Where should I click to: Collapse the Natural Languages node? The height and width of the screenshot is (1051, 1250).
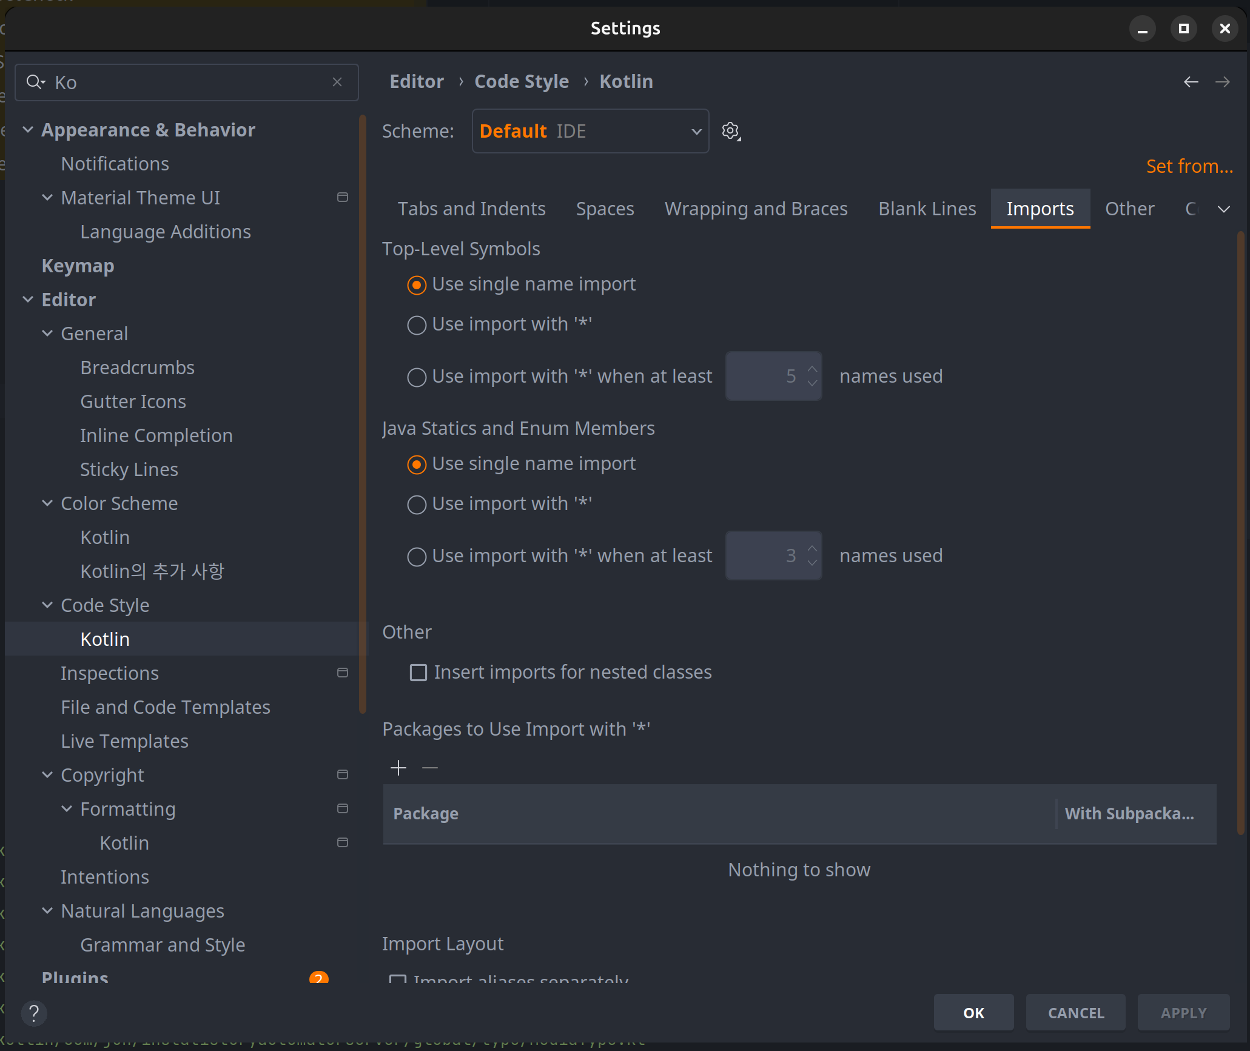tap(47, 910)
